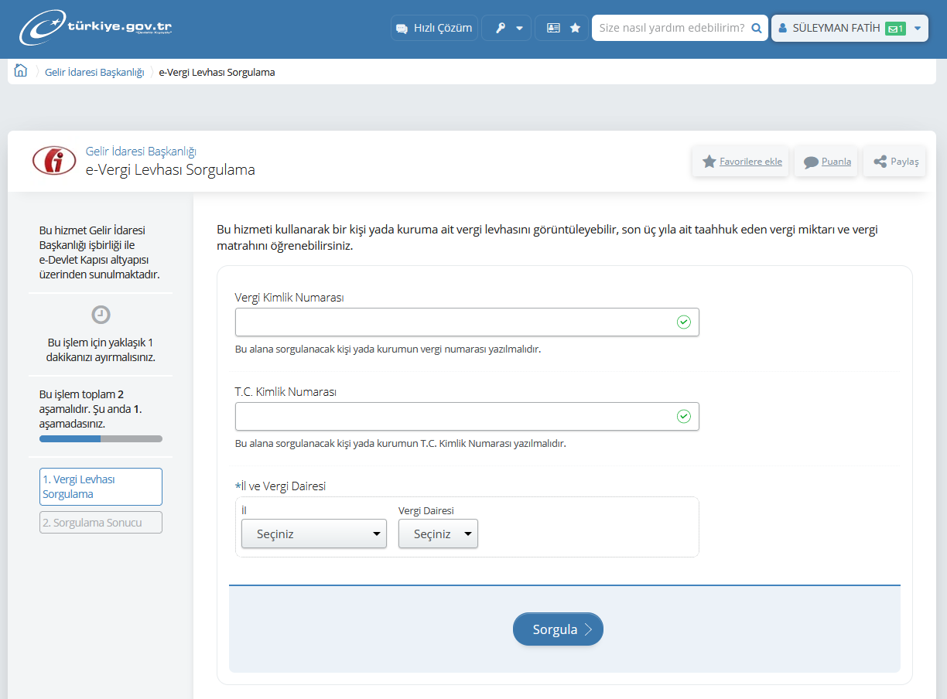947x699 pixels.
Task: Click the home icon in breadcrumb
Action: pyautogui.click(x=21, y=71)
